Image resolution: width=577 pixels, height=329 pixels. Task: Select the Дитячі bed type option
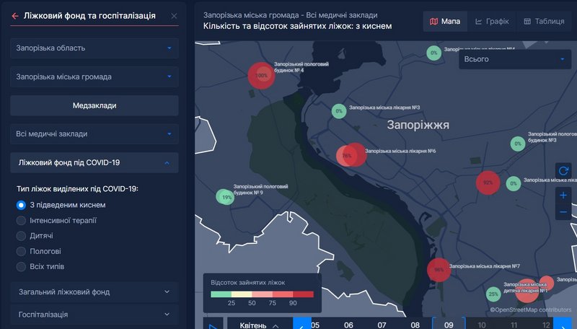(x=22, y=236)
